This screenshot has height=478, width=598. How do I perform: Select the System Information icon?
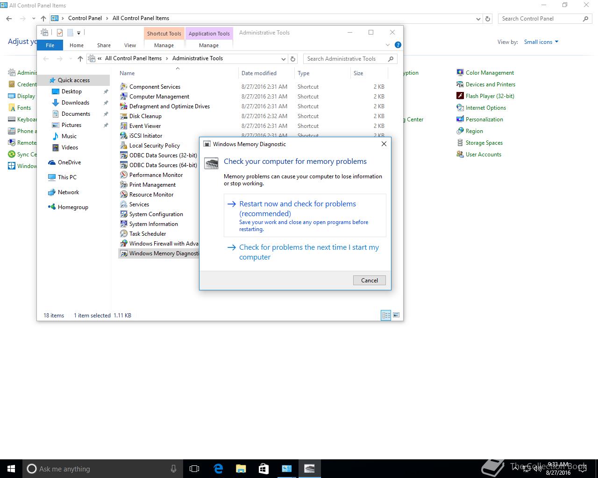(x=123, y=224)
